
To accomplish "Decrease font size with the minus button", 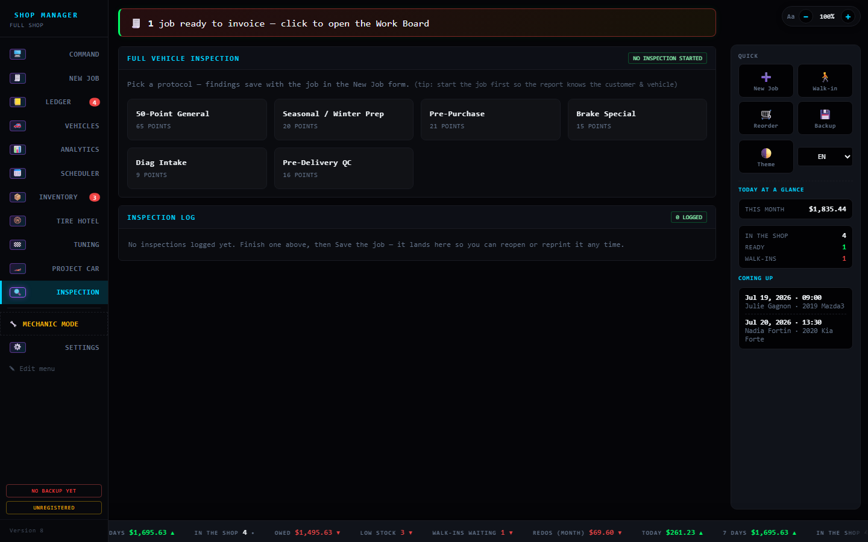I will coord(806,17).
